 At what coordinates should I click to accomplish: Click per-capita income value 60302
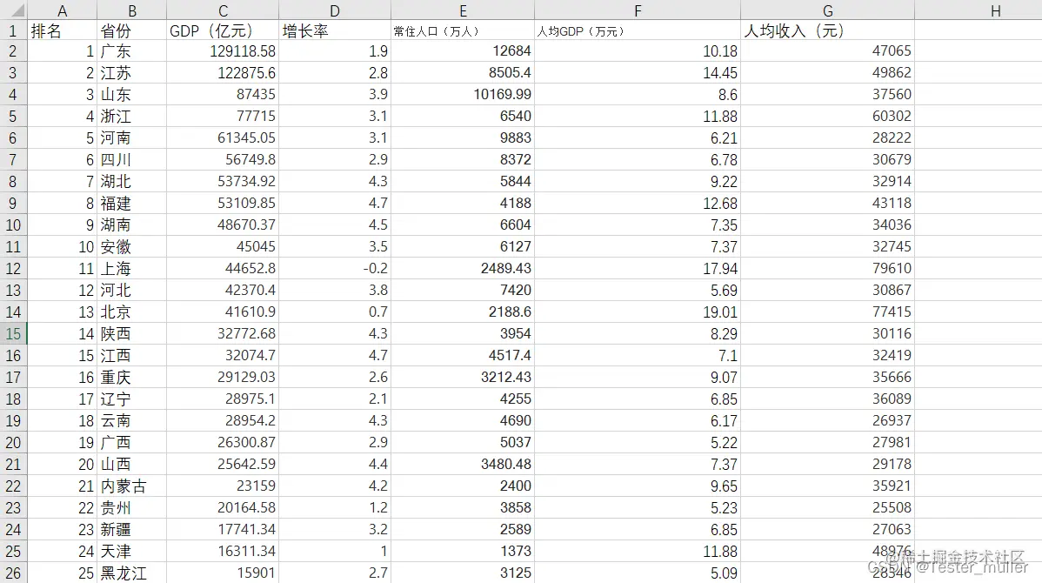827,117
